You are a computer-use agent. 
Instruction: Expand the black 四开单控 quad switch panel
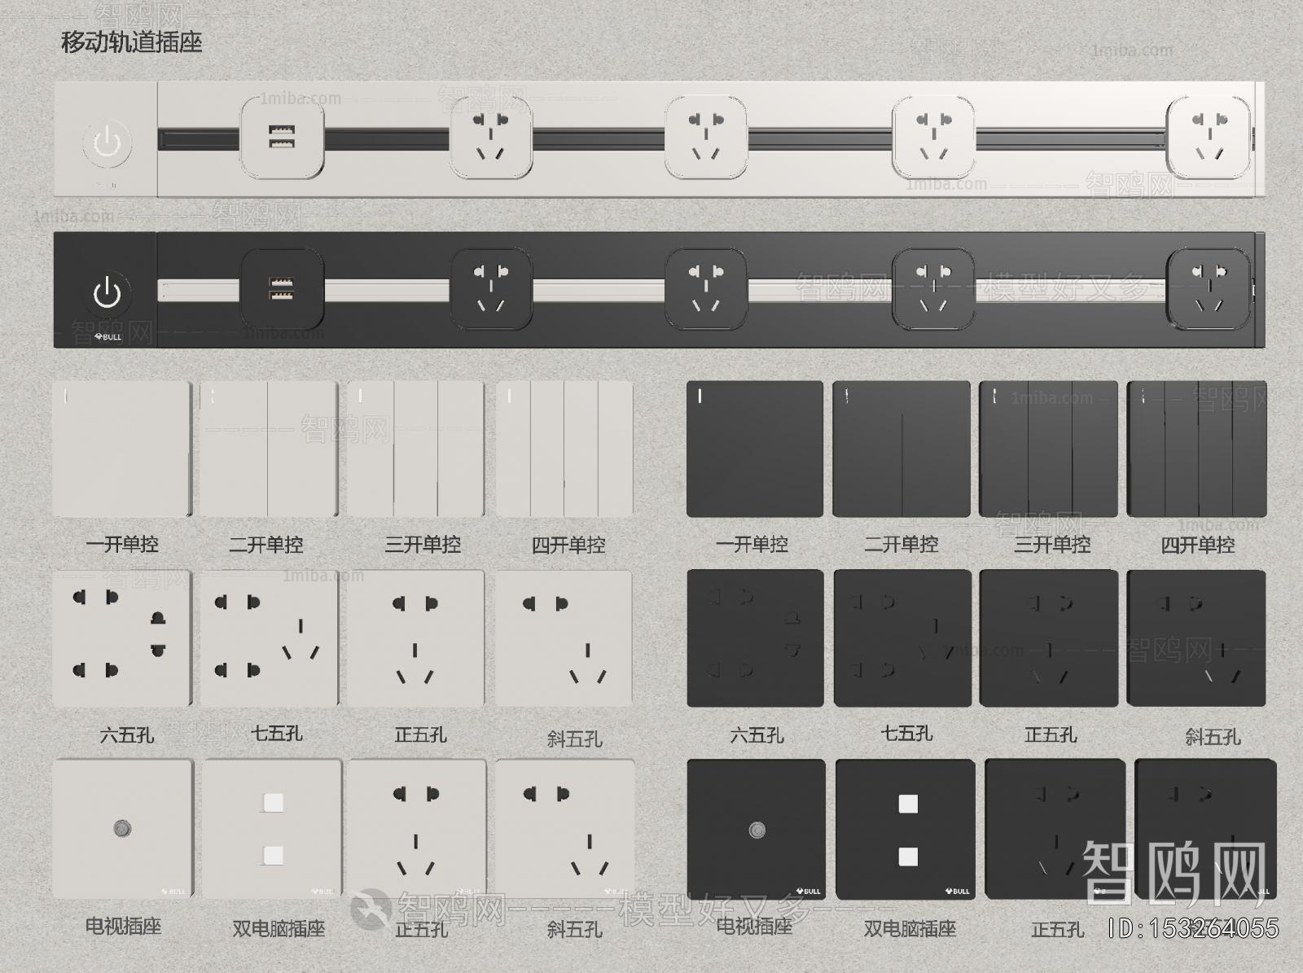pyautogui.click(x=1196, y=448)
